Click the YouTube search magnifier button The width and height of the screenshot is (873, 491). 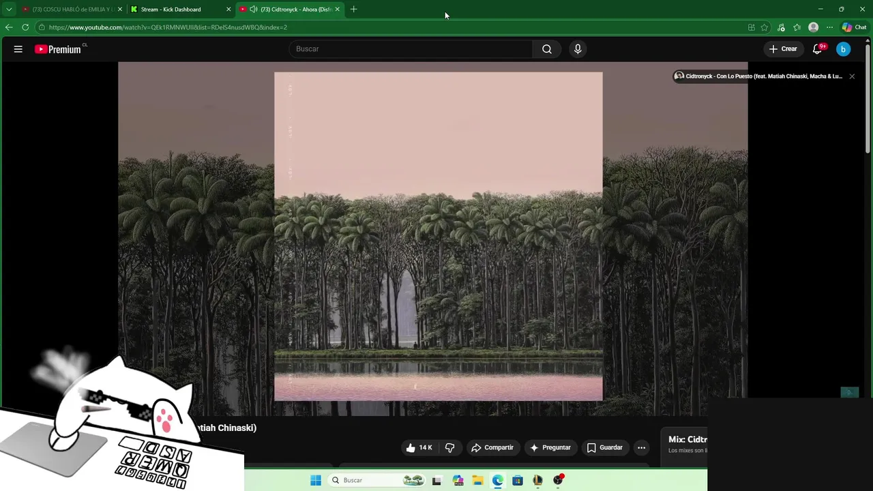click(x=547, y=49)
